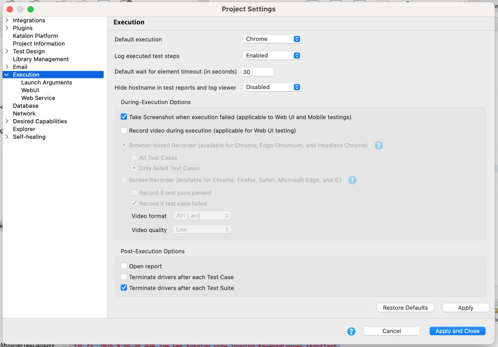Screen dimensions: 498x347
Task: Expand the Plugins tree node
Action: pyautogui.click(x=7, y=28)
